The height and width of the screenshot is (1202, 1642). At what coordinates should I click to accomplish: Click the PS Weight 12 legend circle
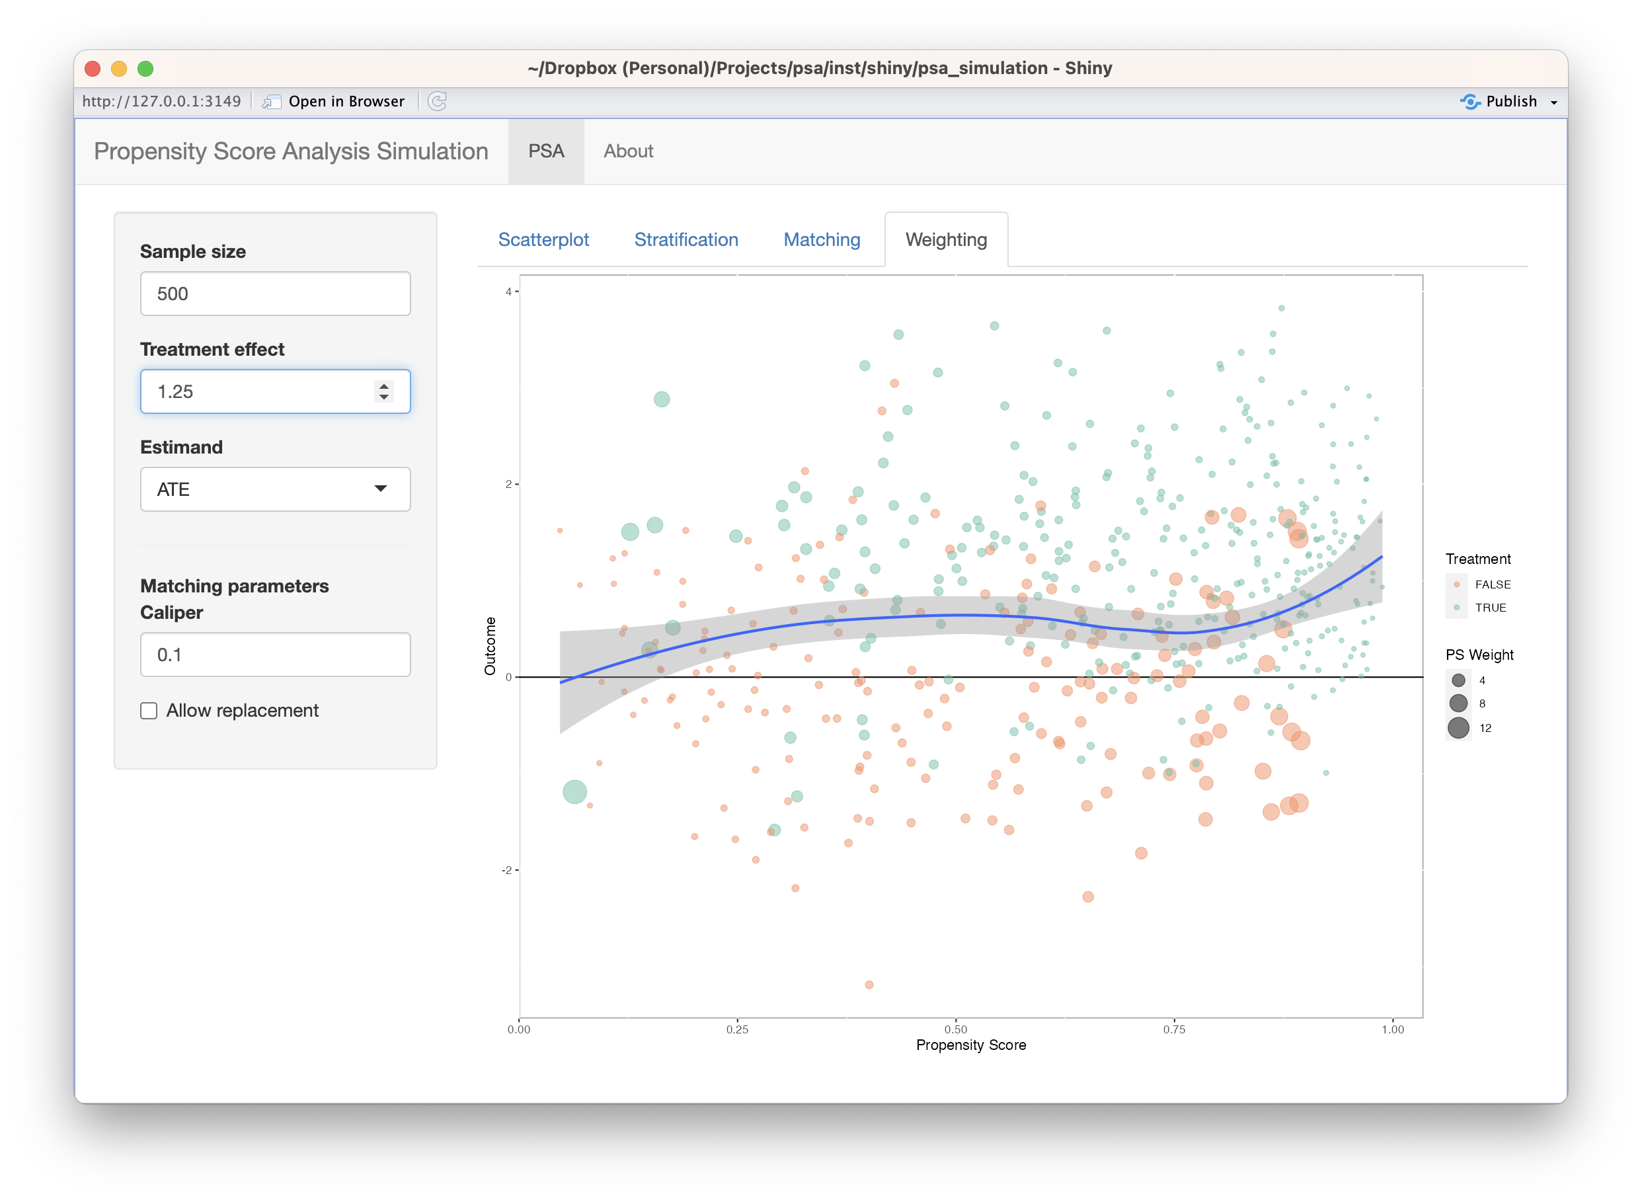pyautogui.click(x=1458, y=727)
